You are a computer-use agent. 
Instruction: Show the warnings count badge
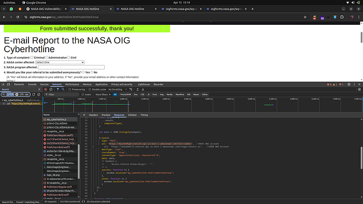(335, 84)
